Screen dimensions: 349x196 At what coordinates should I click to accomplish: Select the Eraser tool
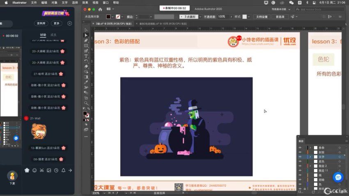coord(86,66)
